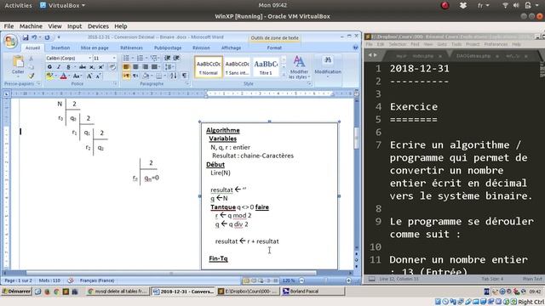The image size is (545, 306).
Task: Open the VirtualBox Machine menu
Action: point(31,26)
